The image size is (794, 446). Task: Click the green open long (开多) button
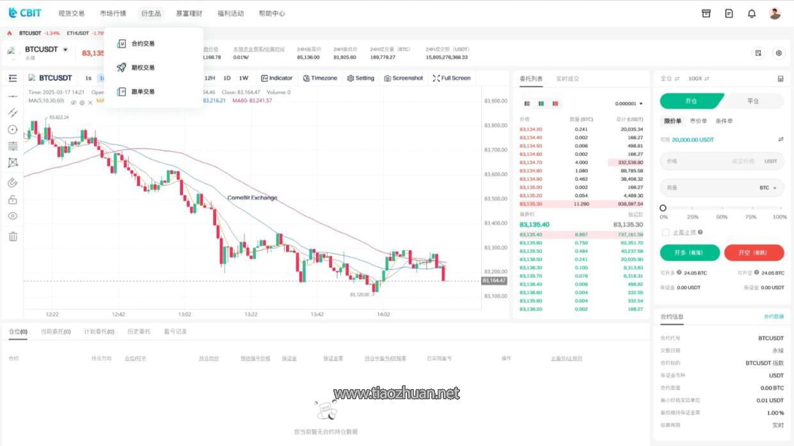(690, 253)
